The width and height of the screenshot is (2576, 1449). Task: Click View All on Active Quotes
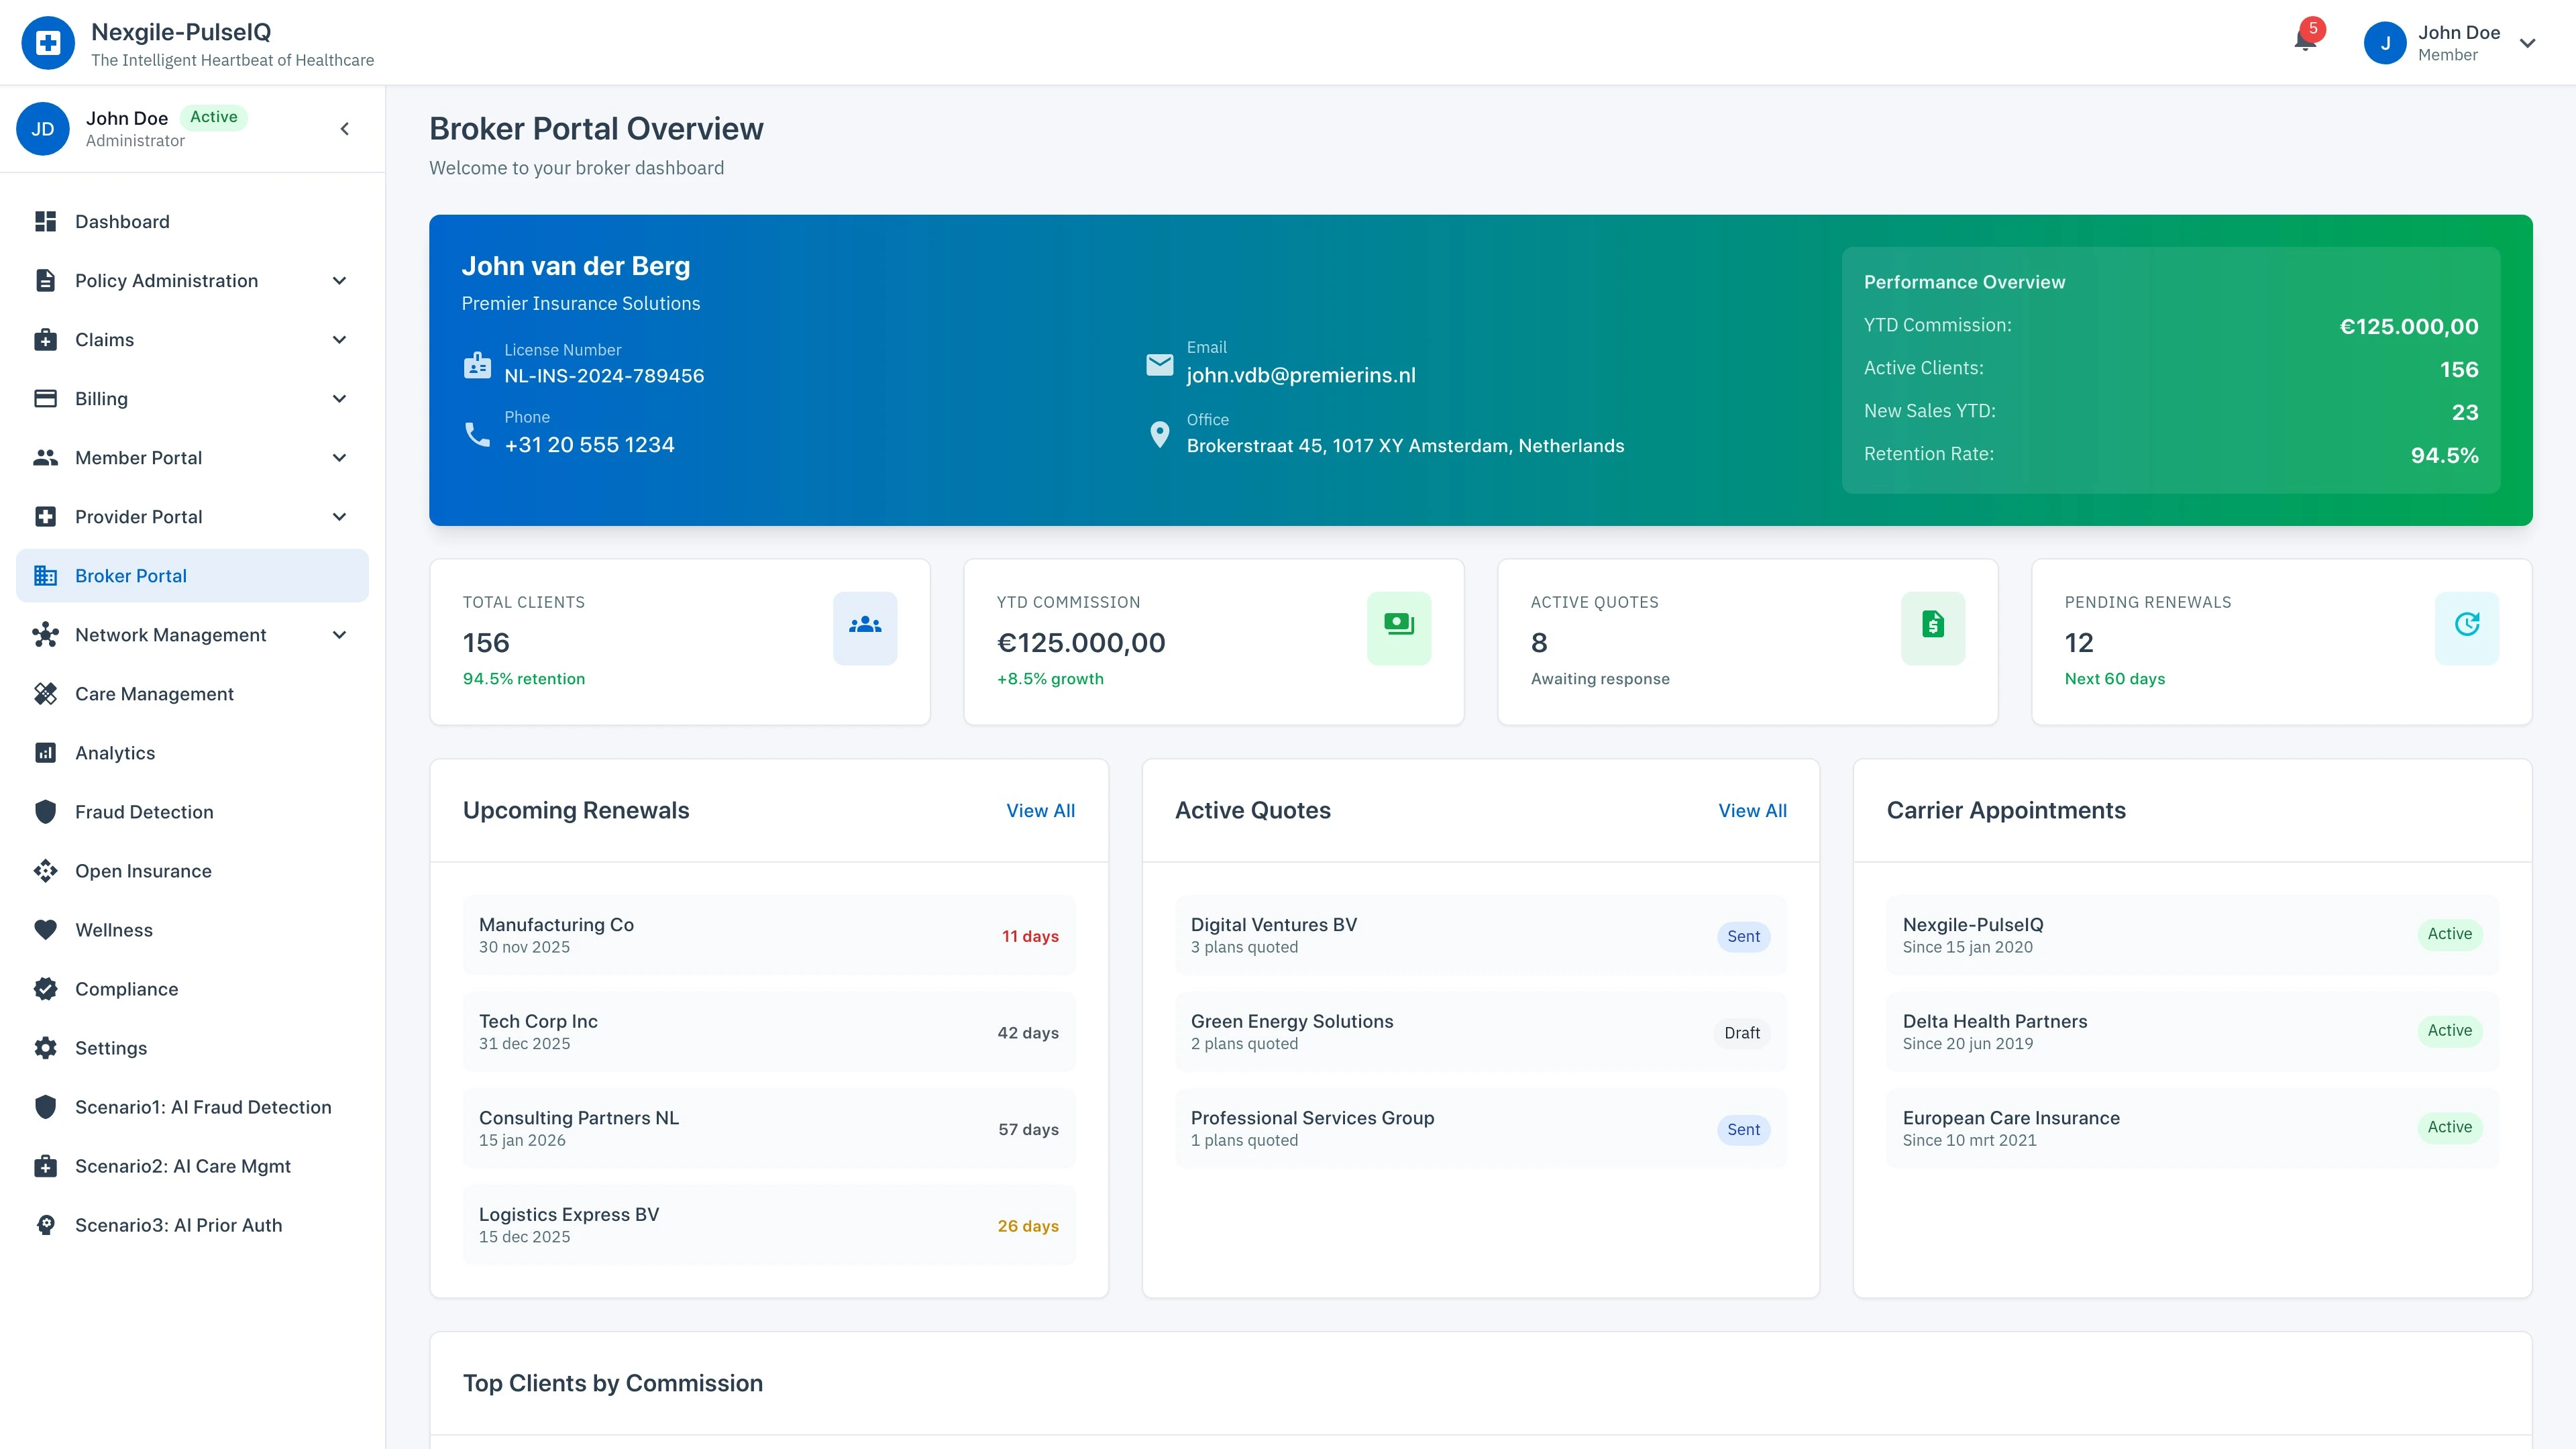coord(1752,811)
